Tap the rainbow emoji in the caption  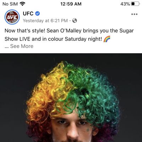[x=107, y=39]
